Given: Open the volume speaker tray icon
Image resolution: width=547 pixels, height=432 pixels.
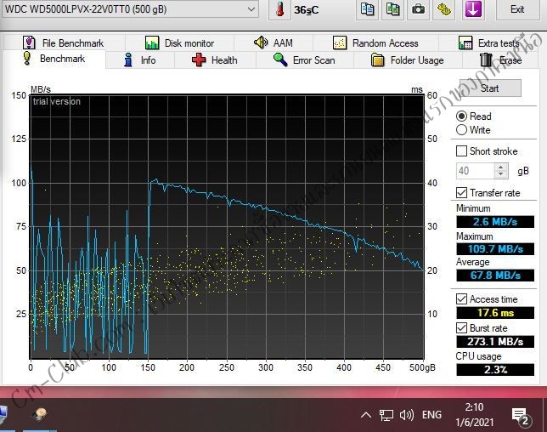Looking at the screenshot, I should tap(406, 415).
